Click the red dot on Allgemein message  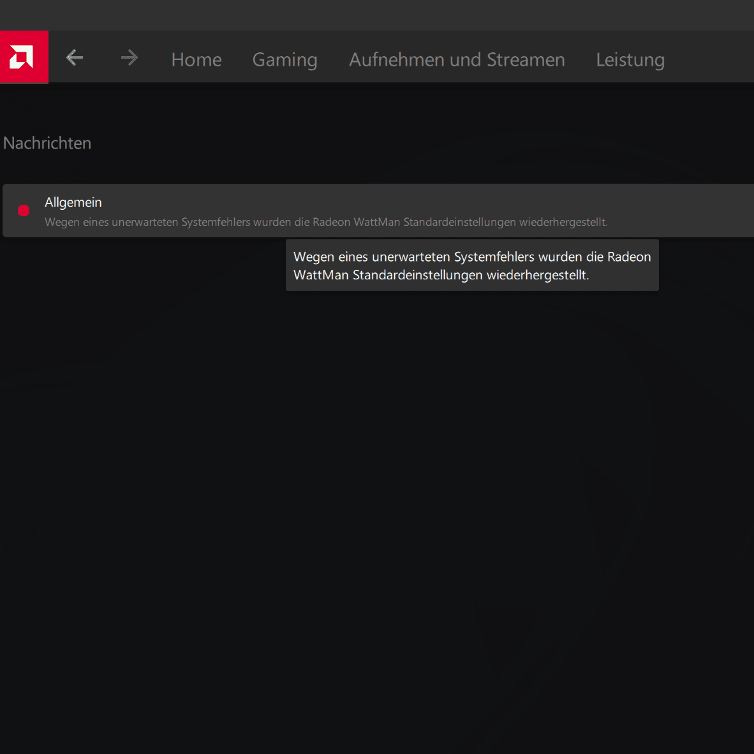coord(24,211)
